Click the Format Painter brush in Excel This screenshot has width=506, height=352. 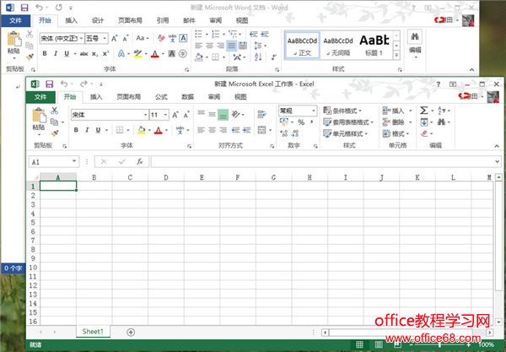(55, 133)
